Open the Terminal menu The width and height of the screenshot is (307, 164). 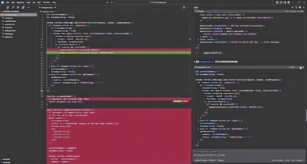click(x=46, y=2)
